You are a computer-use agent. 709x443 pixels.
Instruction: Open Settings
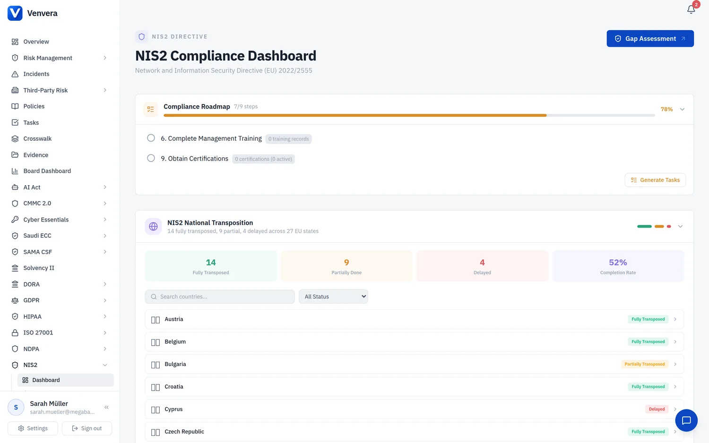click(33, 428)
